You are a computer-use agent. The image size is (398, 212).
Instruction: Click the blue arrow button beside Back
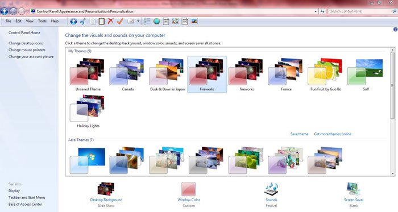click(x=5, y=11)
